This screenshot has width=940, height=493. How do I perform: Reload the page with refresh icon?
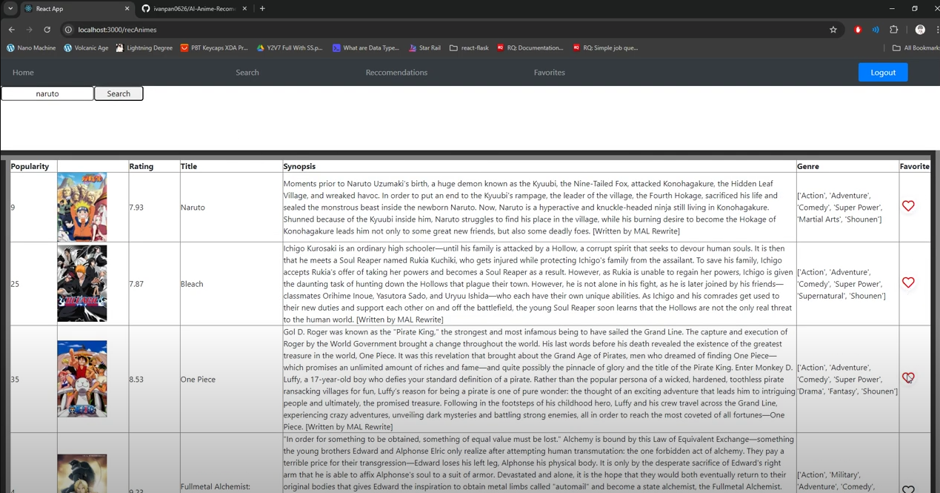coord(47,30)
